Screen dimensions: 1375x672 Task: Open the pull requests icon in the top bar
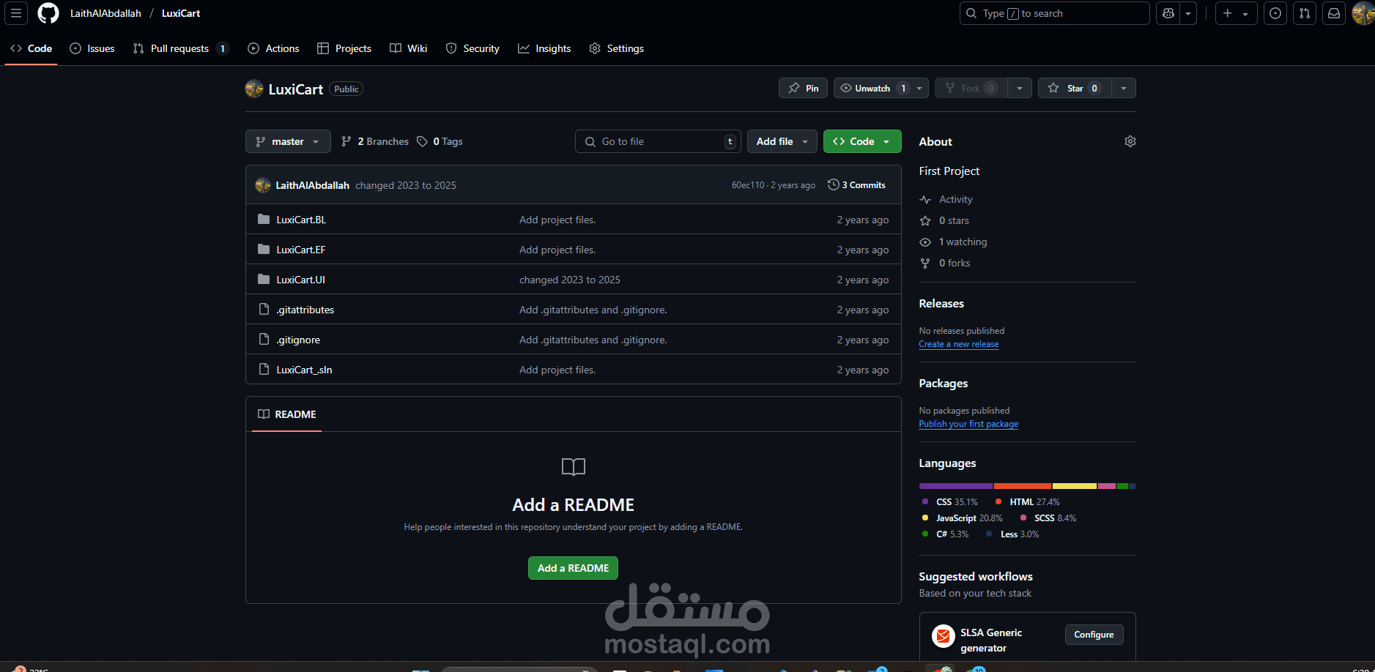coord(1305,13)
